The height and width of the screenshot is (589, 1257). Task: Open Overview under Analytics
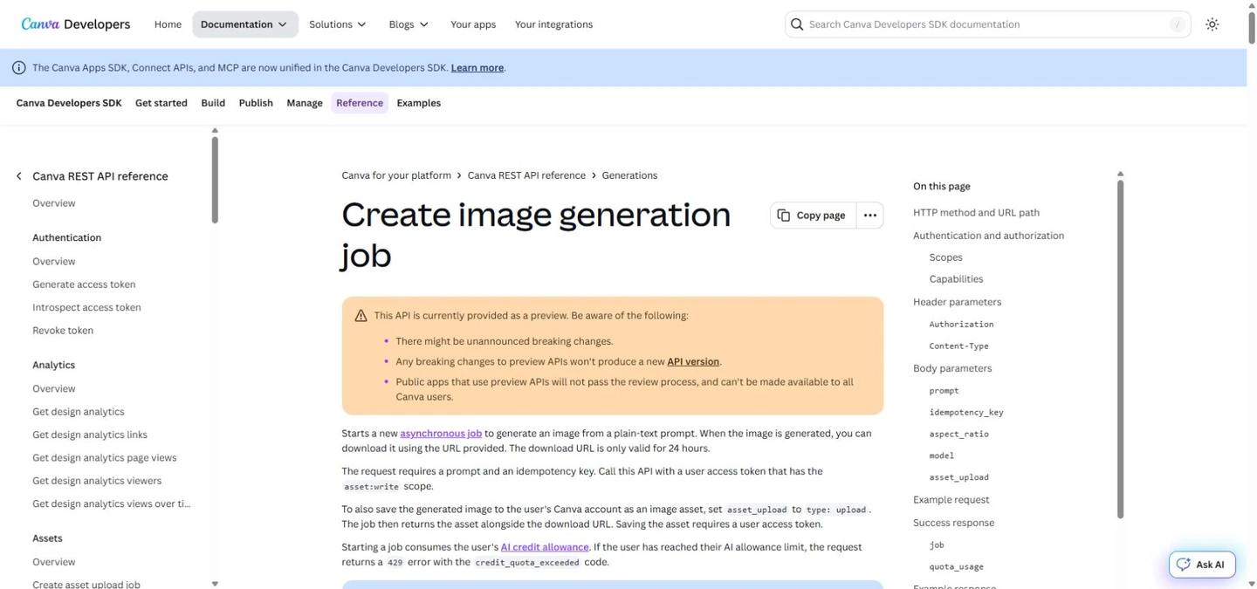coord(54,389)
